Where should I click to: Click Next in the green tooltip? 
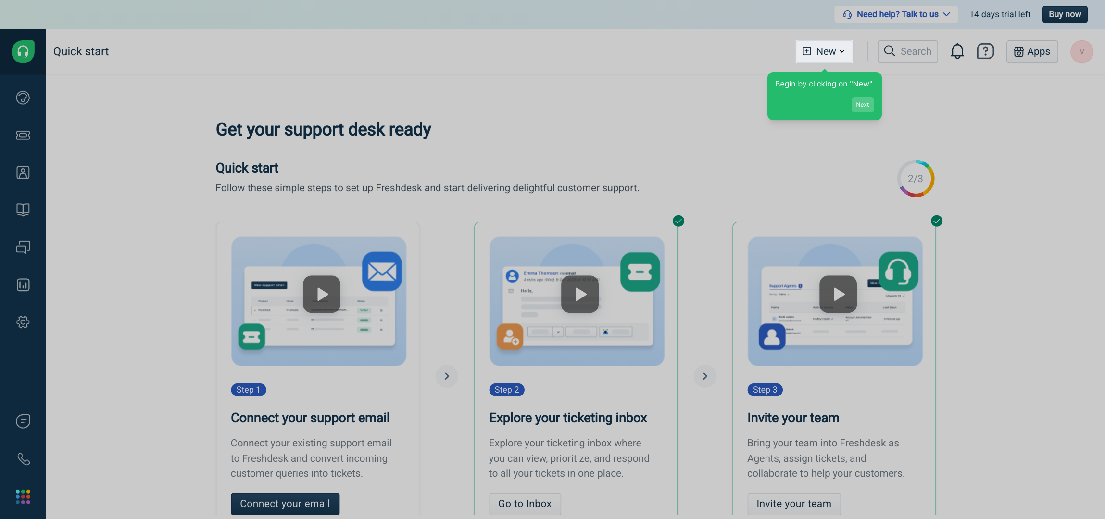pos(862,105)
